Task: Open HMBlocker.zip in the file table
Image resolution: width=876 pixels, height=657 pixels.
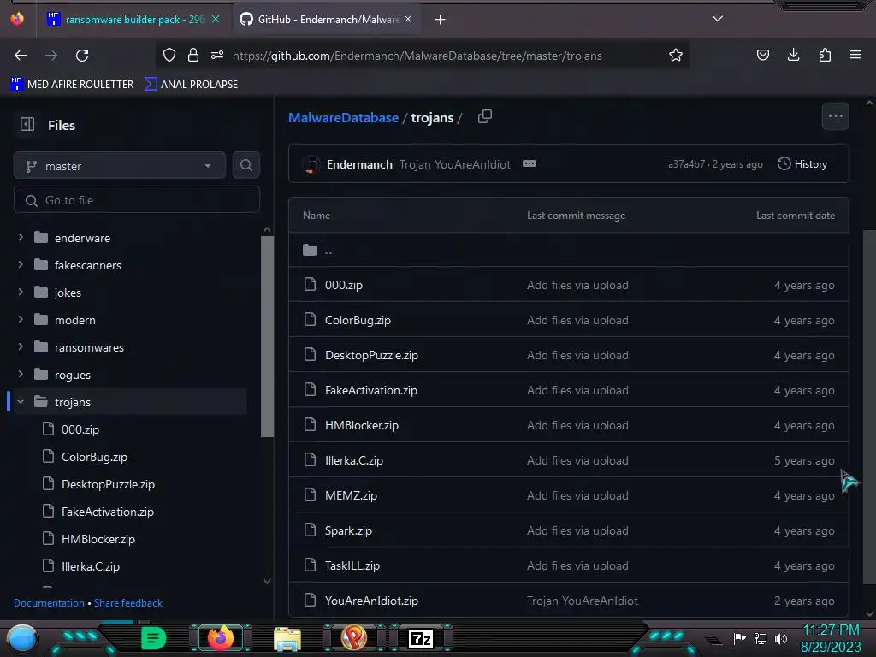Action: (362, 426)
